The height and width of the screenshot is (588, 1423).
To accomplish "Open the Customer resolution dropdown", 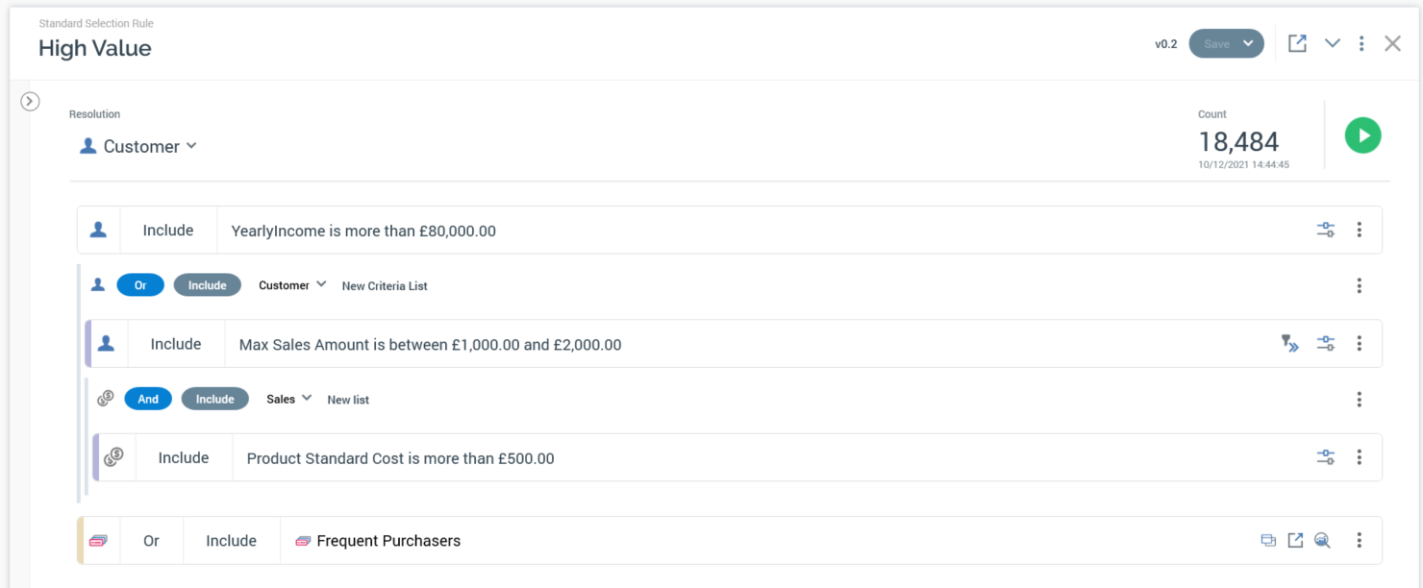I will click(x=139, y=146).
